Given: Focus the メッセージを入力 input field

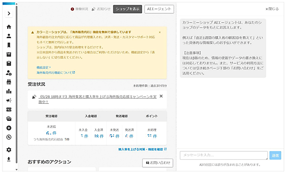Looking at the screenshot, I should coord(224,155).
